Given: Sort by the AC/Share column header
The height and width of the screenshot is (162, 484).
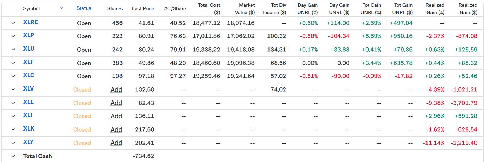Looking at the screenshot, I should (175, 8).
